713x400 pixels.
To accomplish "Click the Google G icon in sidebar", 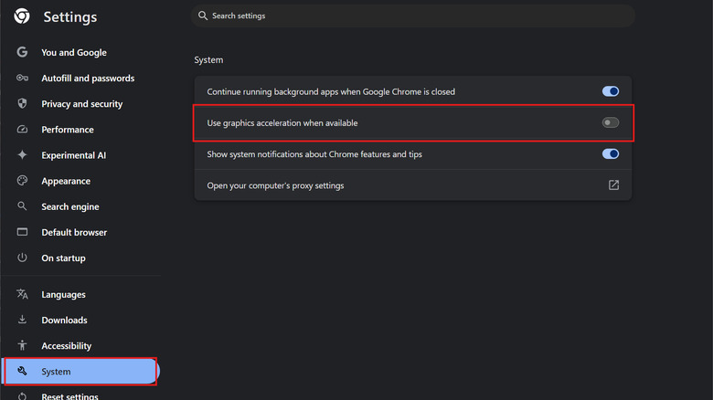I will pos(22,53).
